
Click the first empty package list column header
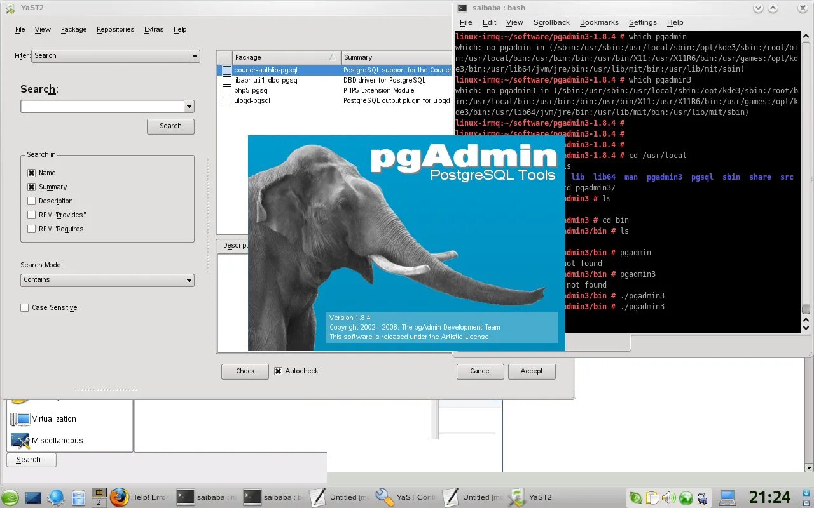point(224,57)
